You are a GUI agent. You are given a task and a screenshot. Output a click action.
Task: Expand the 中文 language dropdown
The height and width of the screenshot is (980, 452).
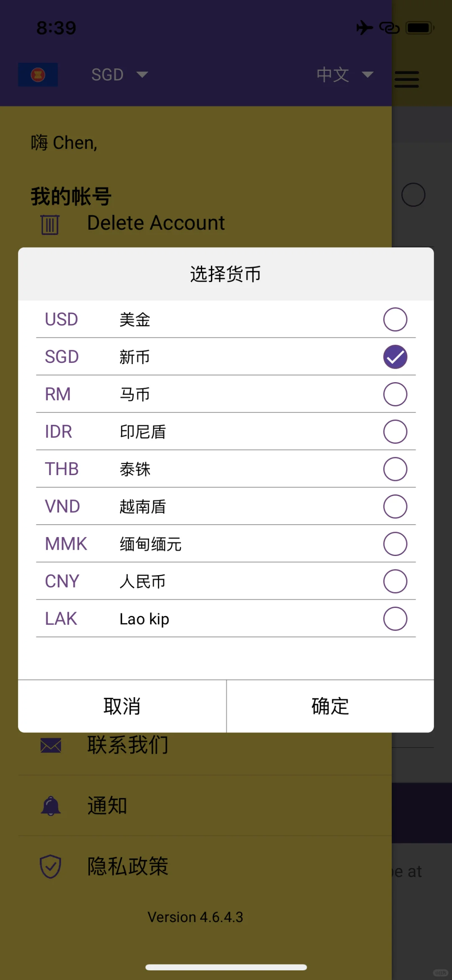(345, 75)
